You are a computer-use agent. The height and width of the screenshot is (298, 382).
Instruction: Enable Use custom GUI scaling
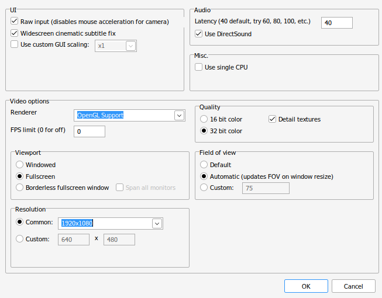tap(15, 44)
